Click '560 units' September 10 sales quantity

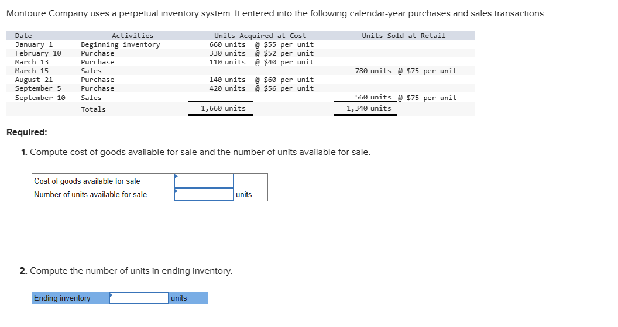pos(373,97)
